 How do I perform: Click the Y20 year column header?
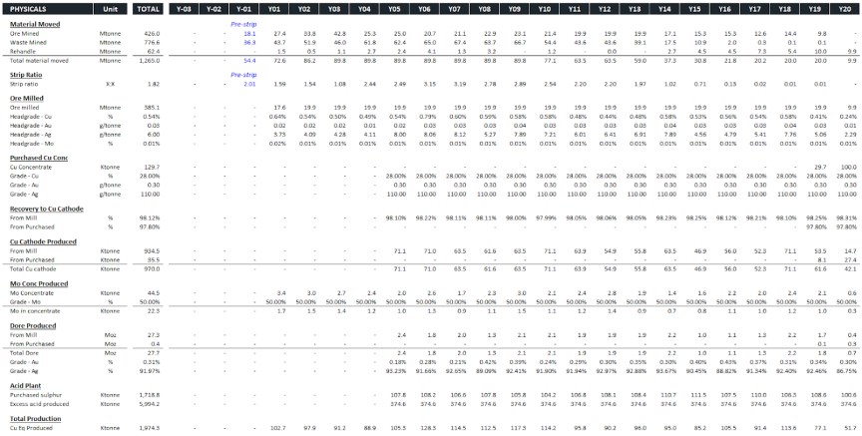click(x=844, y=8)
